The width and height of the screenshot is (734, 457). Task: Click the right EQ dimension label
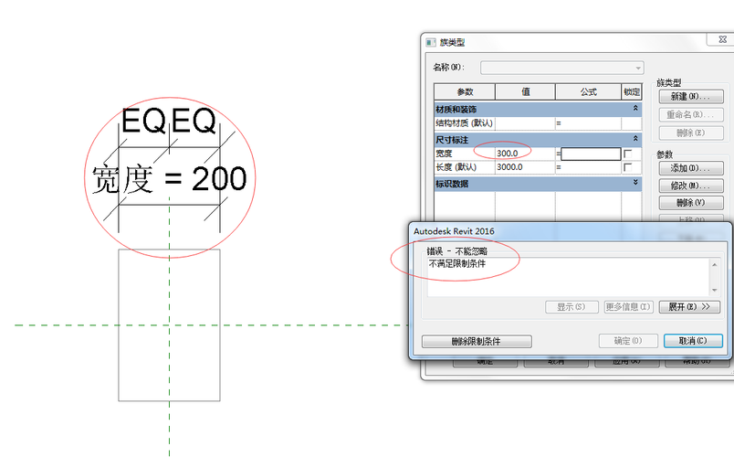tap(194, 121)
